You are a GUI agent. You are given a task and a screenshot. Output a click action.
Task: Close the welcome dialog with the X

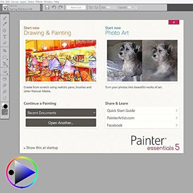tap(174, 22)
